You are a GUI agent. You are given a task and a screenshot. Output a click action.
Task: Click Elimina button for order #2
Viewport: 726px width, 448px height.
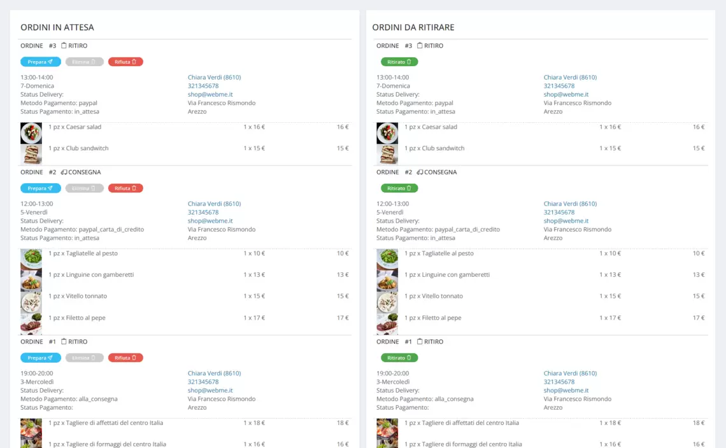point(84,188)
